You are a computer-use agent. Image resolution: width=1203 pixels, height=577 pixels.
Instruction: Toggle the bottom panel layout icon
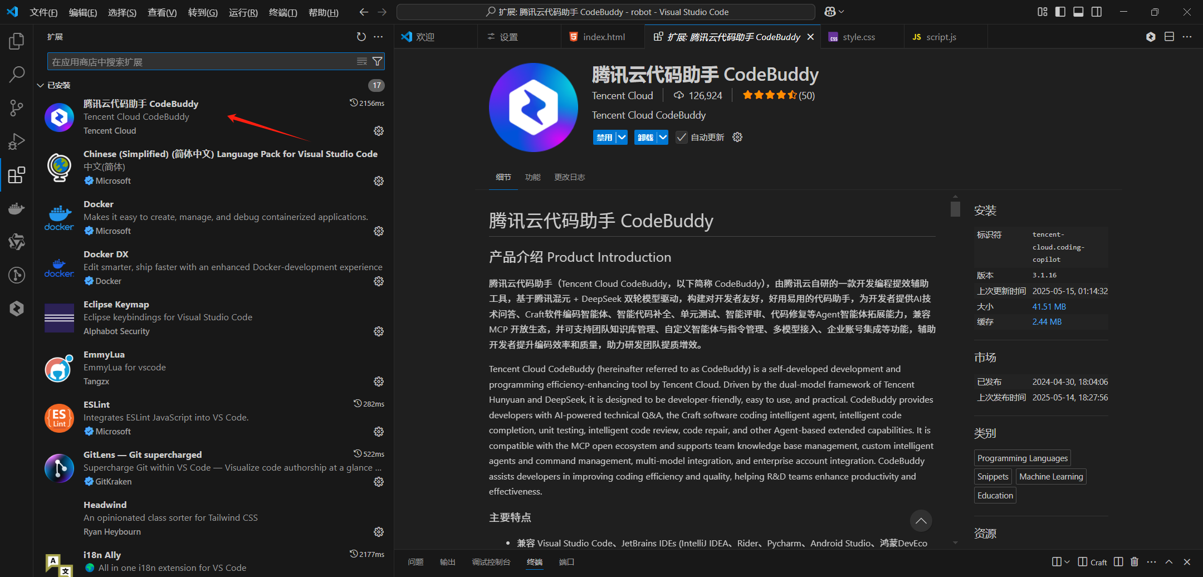point(1078,12)
